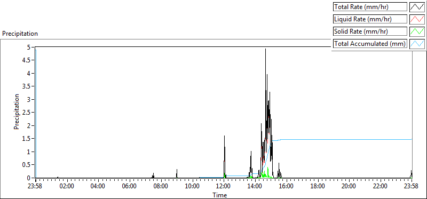Click the Time axis title
This screenshot has height=199, width=427.
(x=219, y=195)
